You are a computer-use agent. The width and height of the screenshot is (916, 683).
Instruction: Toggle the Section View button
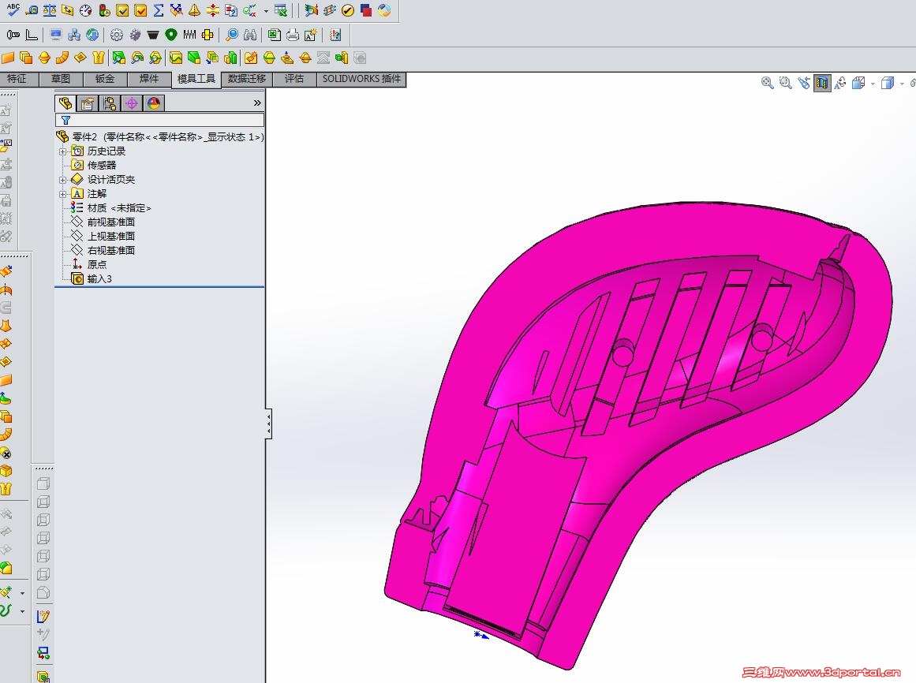(822, 83)
